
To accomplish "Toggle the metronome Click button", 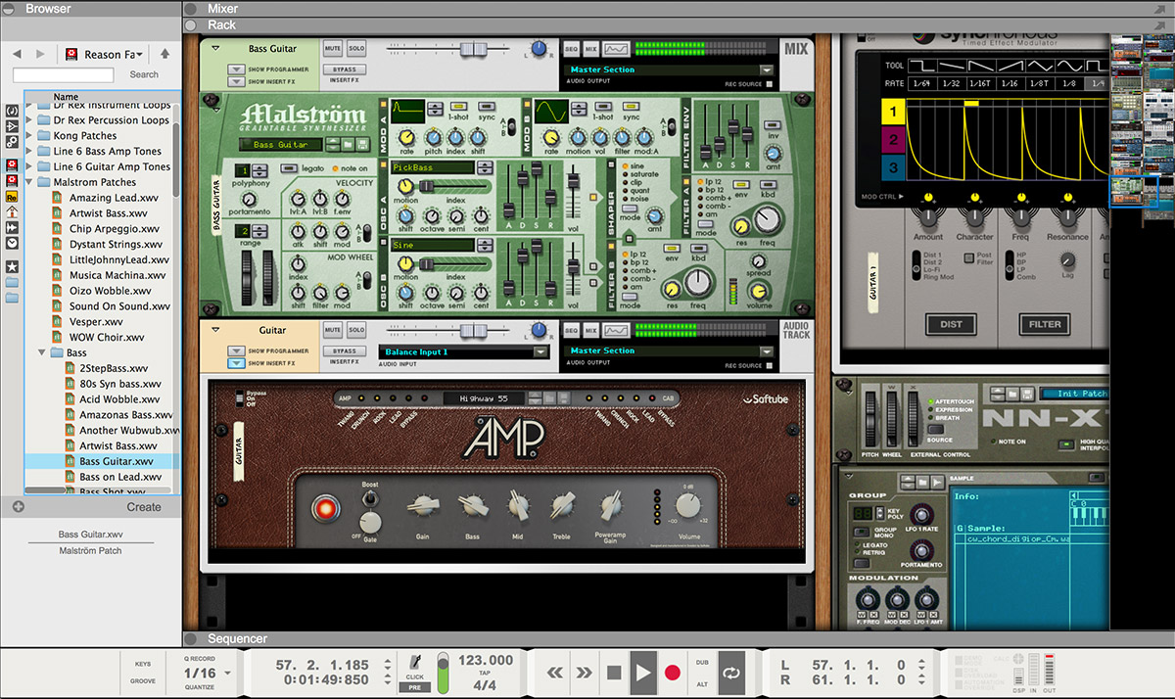I will point(414,665).
